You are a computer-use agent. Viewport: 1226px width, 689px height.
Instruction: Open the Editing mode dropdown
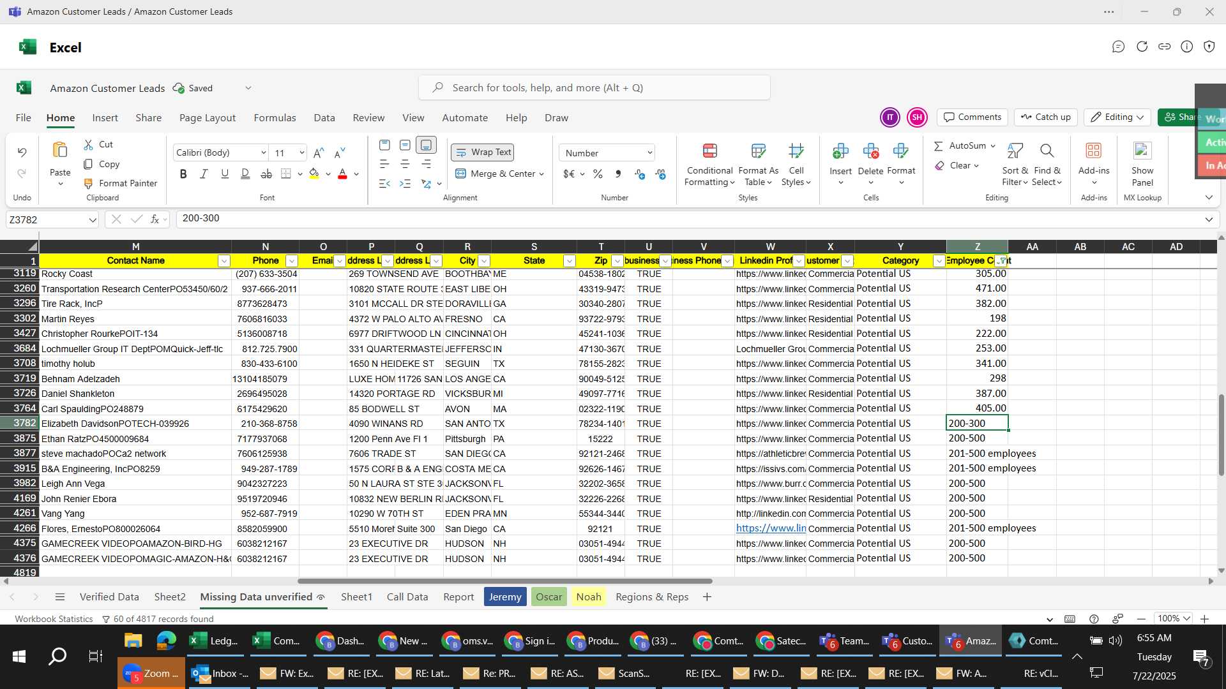(1117, 117)
